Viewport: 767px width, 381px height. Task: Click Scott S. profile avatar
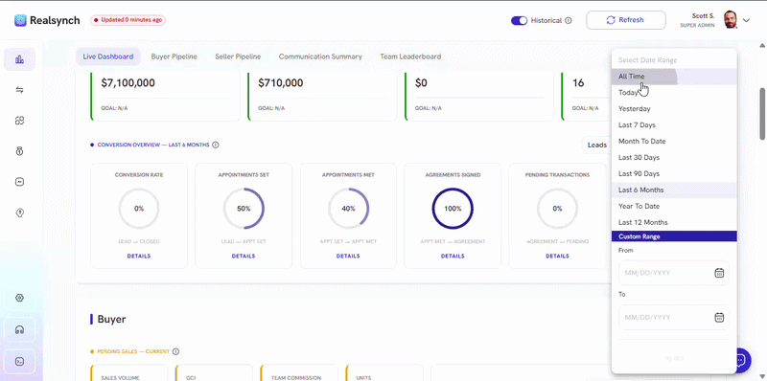[730, 20]
